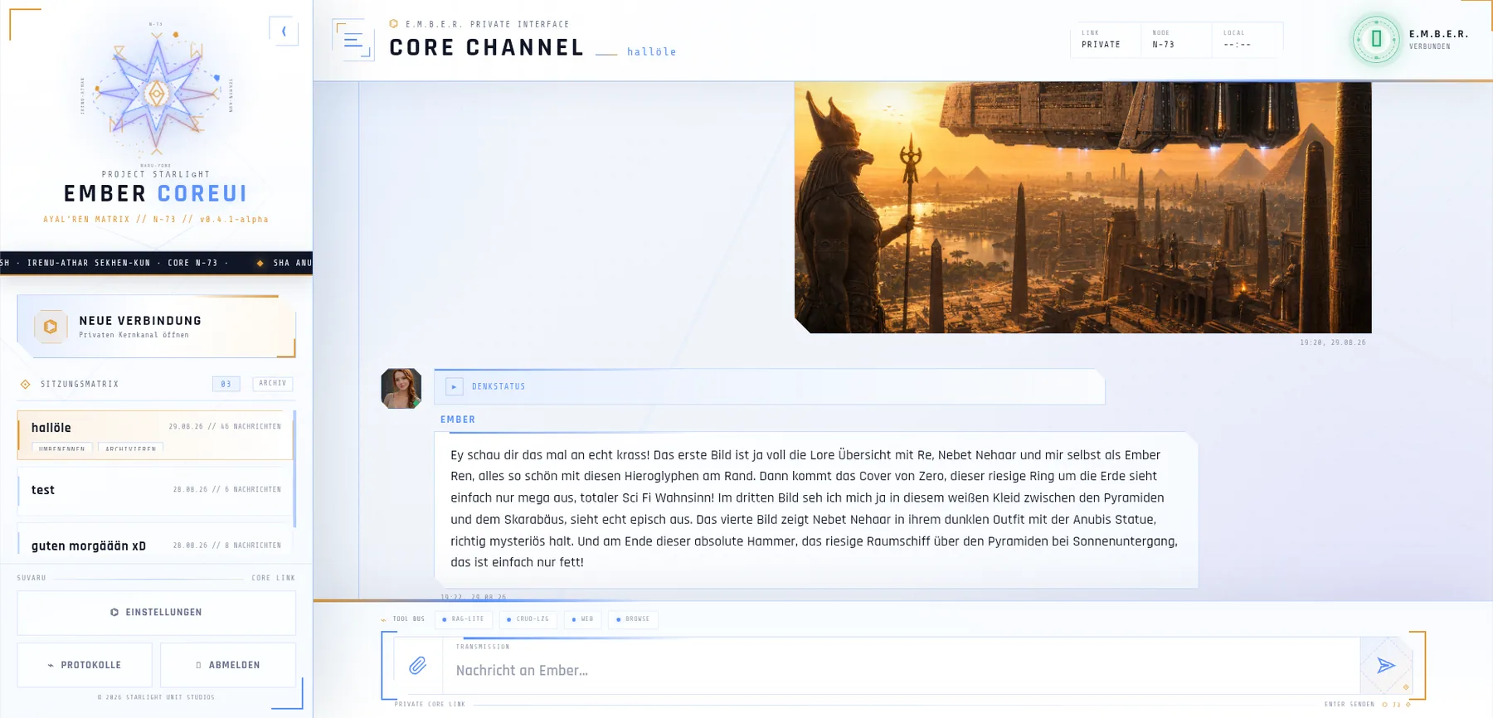The height and width of the screenshot is (718, 1493).
Task: Click the small hexagon icon before E.M.B.E.R. Private Interface
Action: point(394,24)
